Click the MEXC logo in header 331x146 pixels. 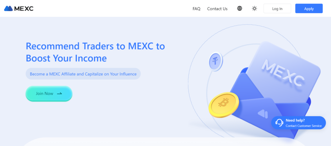point(19,8)
